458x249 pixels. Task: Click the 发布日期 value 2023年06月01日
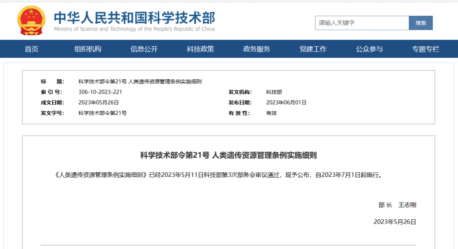tap(286, 103)
